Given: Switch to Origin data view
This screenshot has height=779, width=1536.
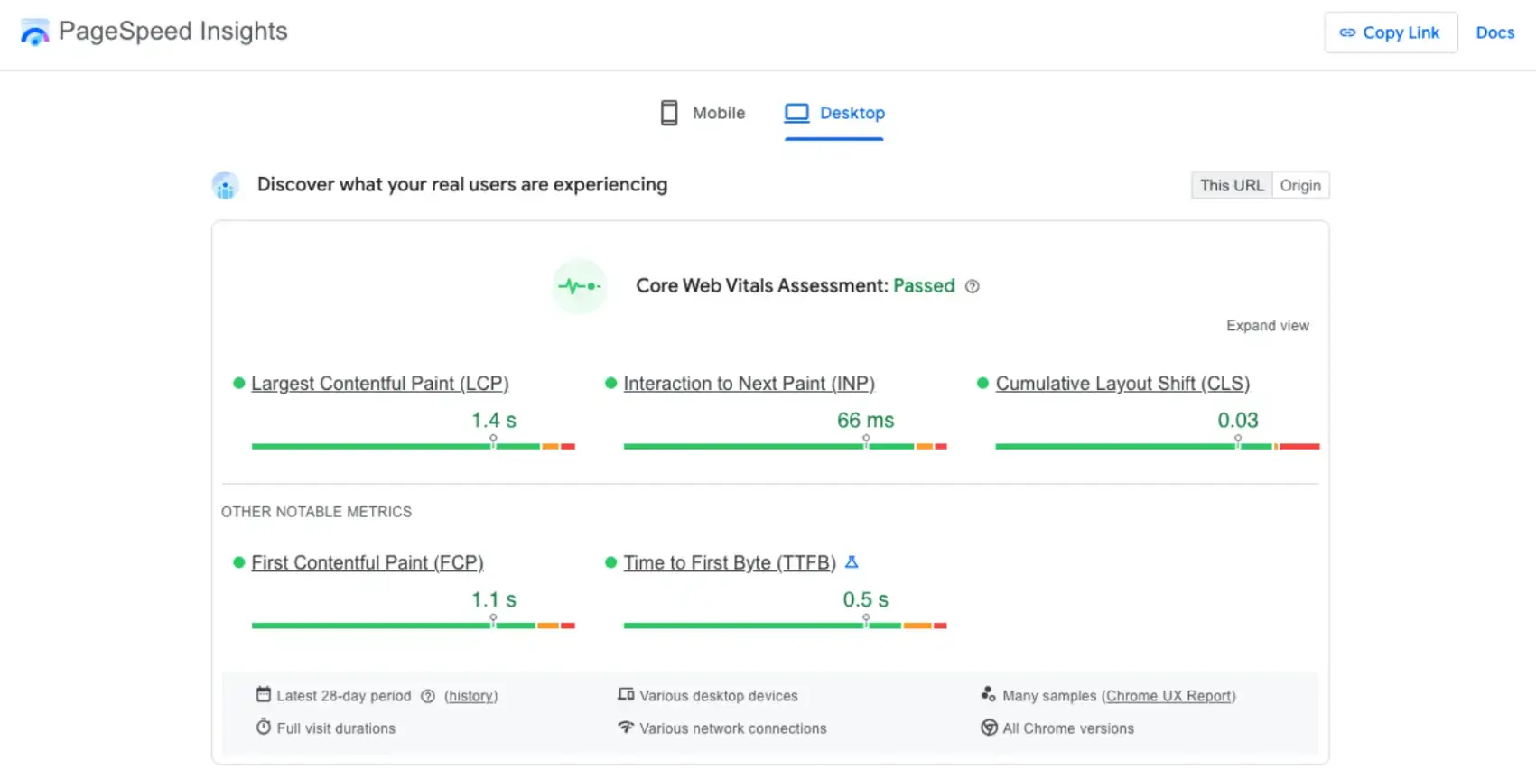Looking at the screenshot, I should (x=1299, y=185).
